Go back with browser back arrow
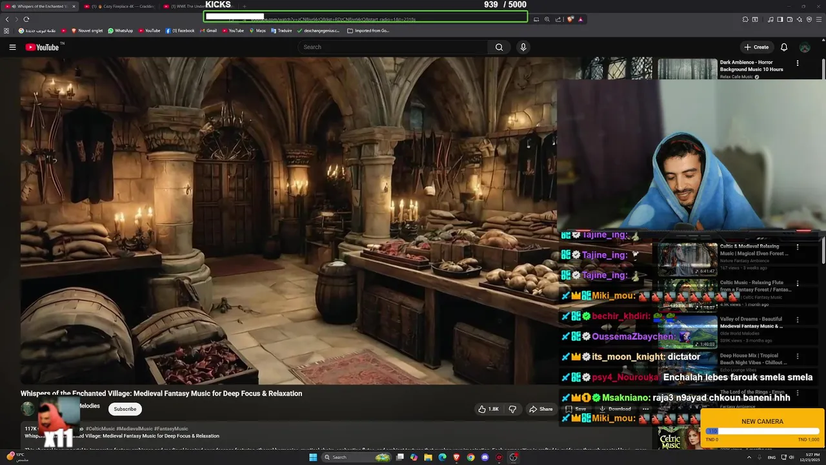 (7, 19)
